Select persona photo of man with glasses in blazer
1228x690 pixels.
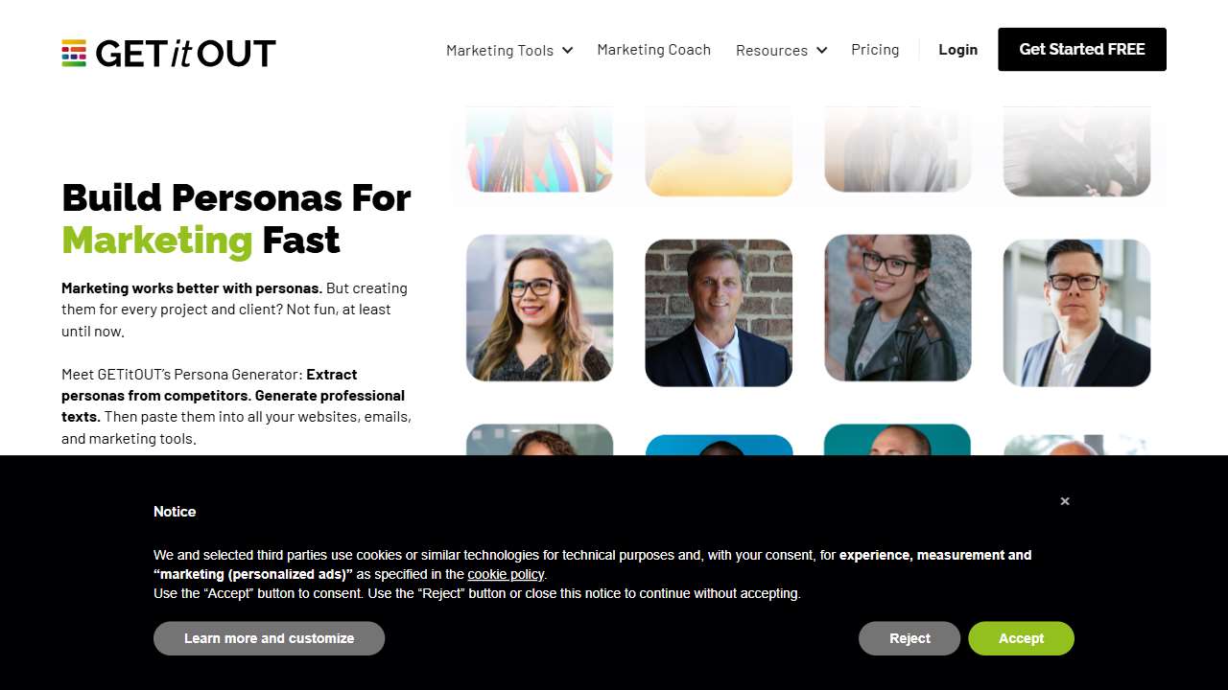1076,312
